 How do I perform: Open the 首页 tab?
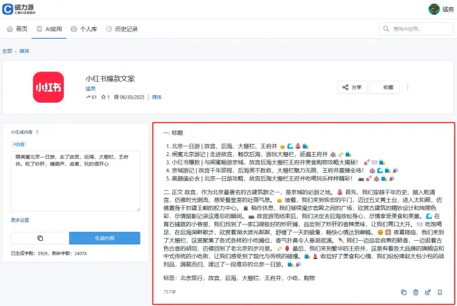point(17,30)
